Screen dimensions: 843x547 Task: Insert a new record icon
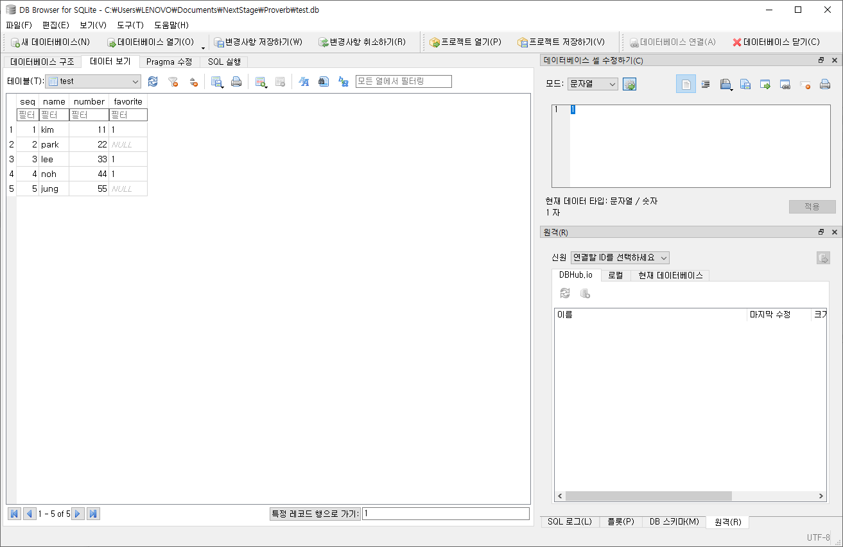click(260, 81)
